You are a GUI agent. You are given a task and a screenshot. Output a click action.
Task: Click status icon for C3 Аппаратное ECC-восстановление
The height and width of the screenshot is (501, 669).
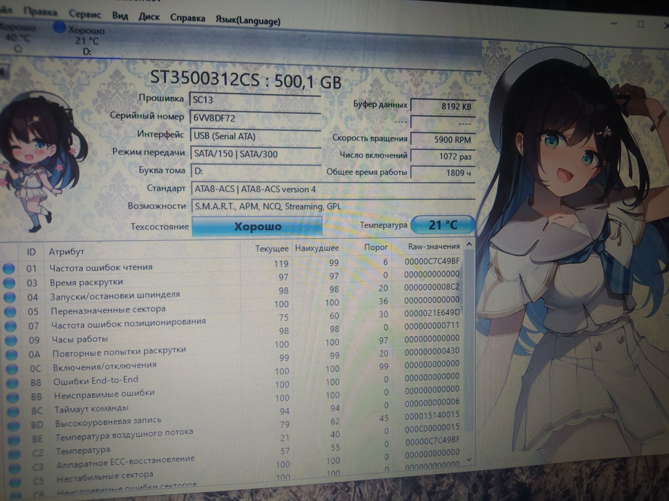tap(14, 468)
